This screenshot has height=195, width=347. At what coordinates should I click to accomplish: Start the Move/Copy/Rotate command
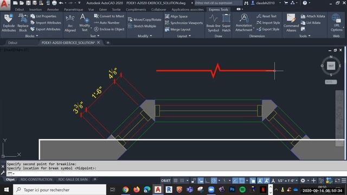click(x=145, y=19)
